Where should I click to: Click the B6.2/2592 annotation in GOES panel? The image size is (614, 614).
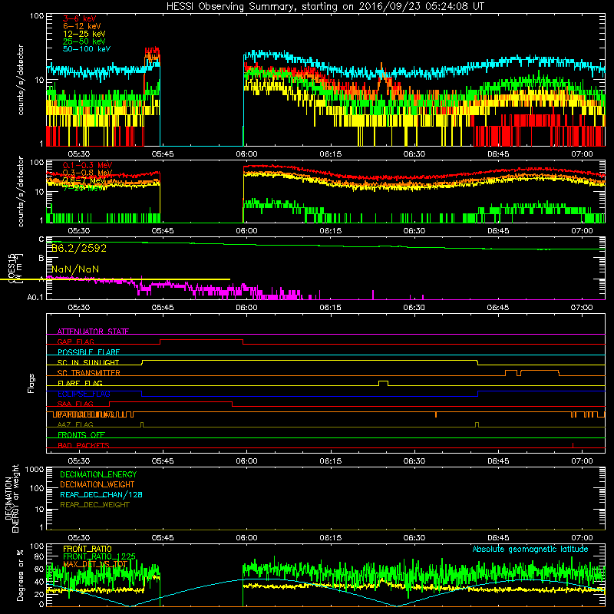[x=79, y=248]
